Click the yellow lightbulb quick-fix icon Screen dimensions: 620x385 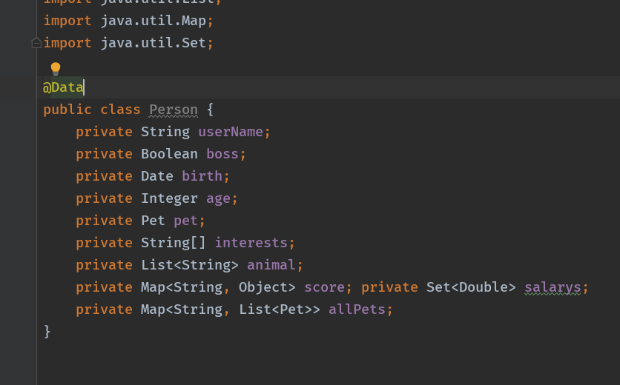point(56,69)
